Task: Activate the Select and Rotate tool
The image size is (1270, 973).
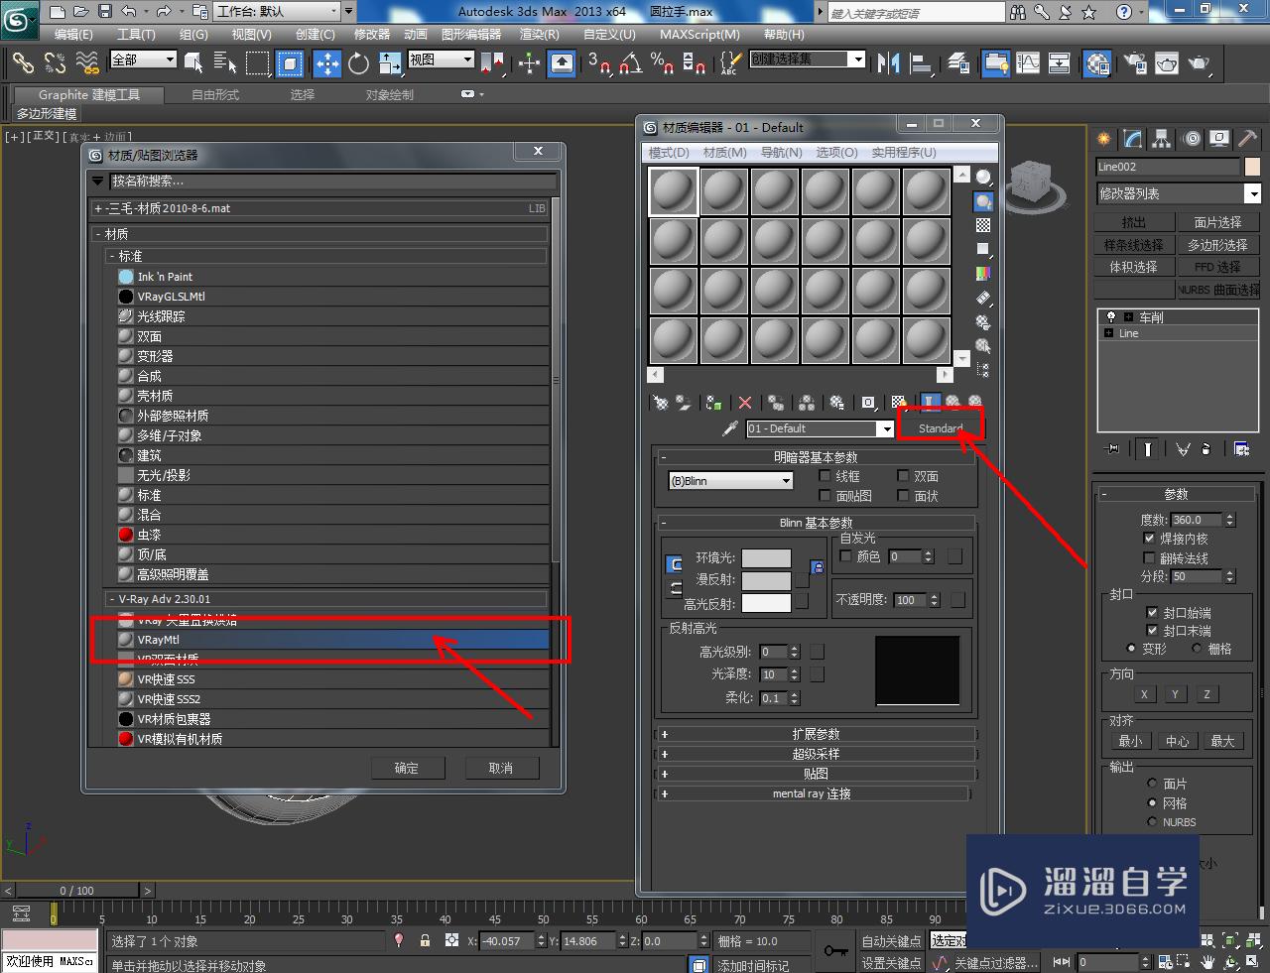Action: pos(359,64)
